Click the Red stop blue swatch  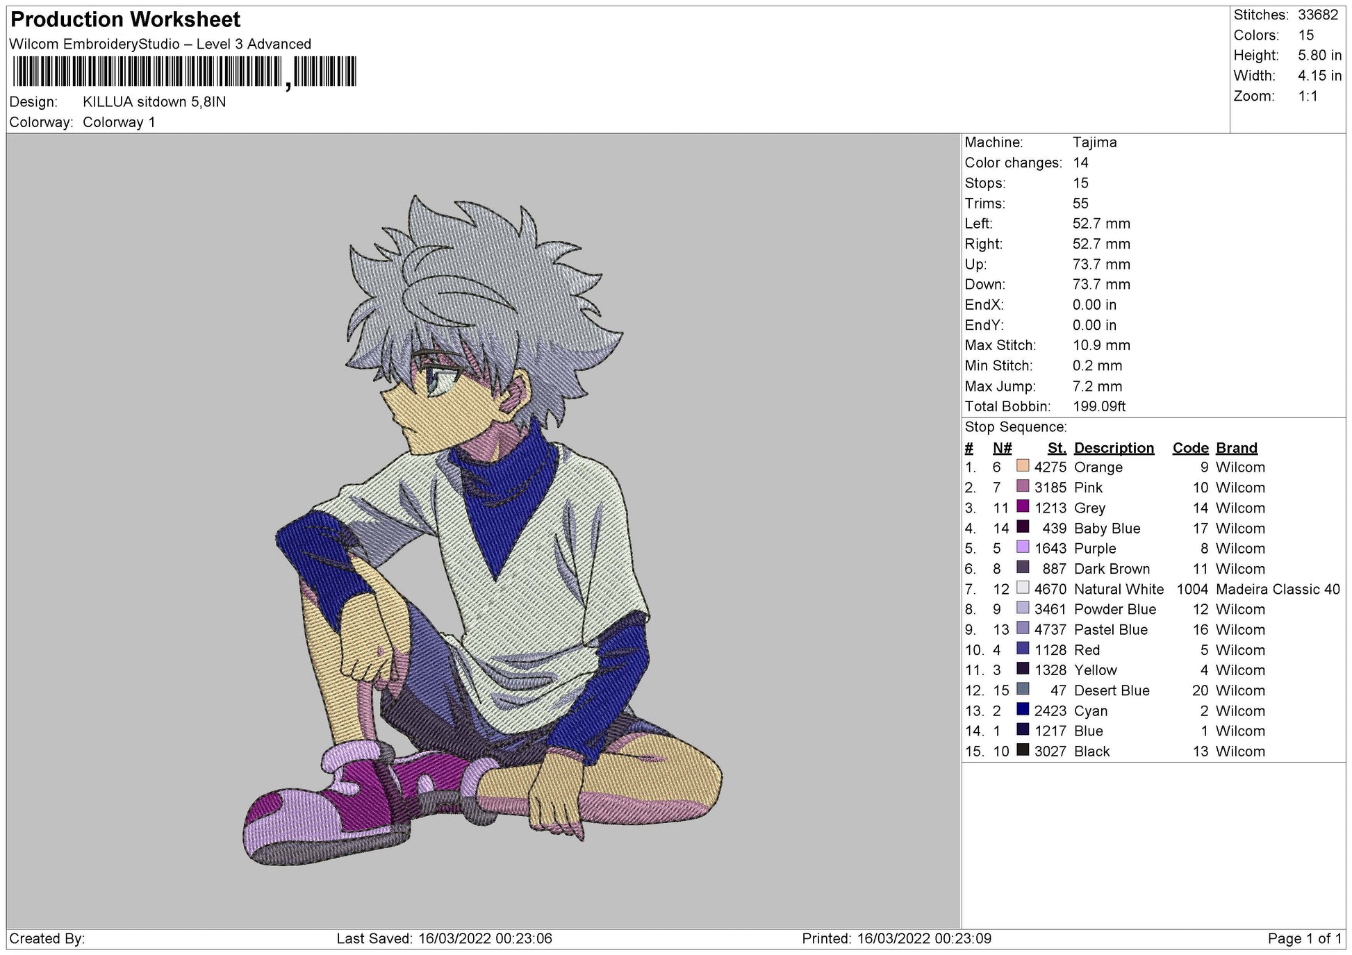(x=1023, y=648)
